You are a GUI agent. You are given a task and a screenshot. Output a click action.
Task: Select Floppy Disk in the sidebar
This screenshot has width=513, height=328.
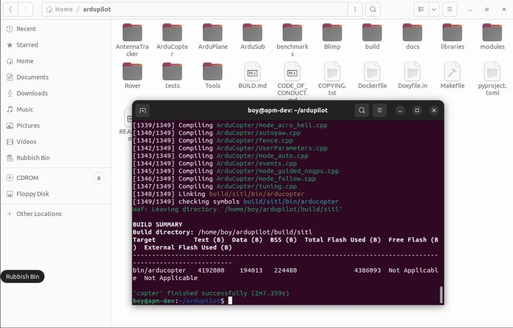pos(56,194)
